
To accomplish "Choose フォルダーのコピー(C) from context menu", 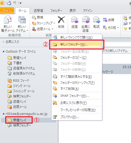I will pyautogui.click(x=77, y=58).
